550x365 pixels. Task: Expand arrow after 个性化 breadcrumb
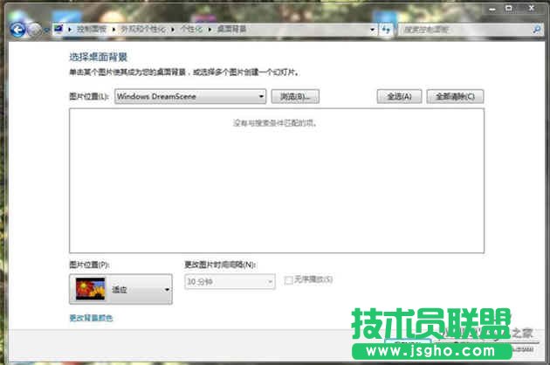(x=210, y=30)
